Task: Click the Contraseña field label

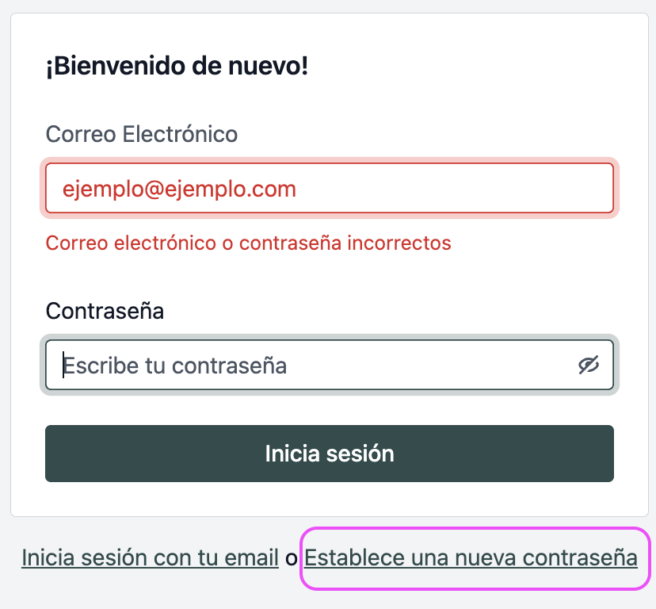Action: point(105,311)
